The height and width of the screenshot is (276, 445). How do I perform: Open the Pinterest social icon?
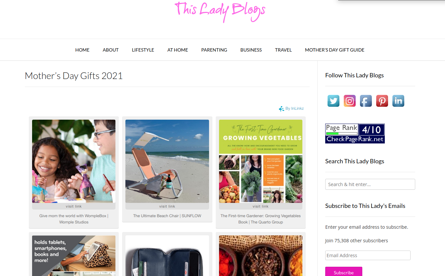point(382,101)
